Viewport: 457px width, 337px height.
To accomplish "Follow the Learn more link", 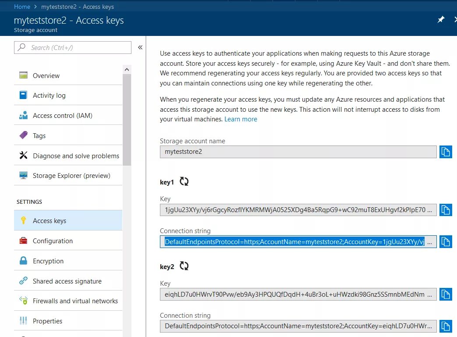I will pos(241,119).
